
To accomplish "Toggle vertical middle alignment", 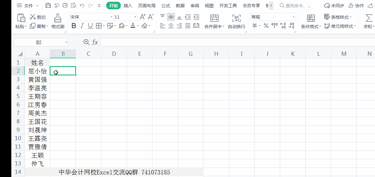I will pyautogui.click(x=171, y=17).
